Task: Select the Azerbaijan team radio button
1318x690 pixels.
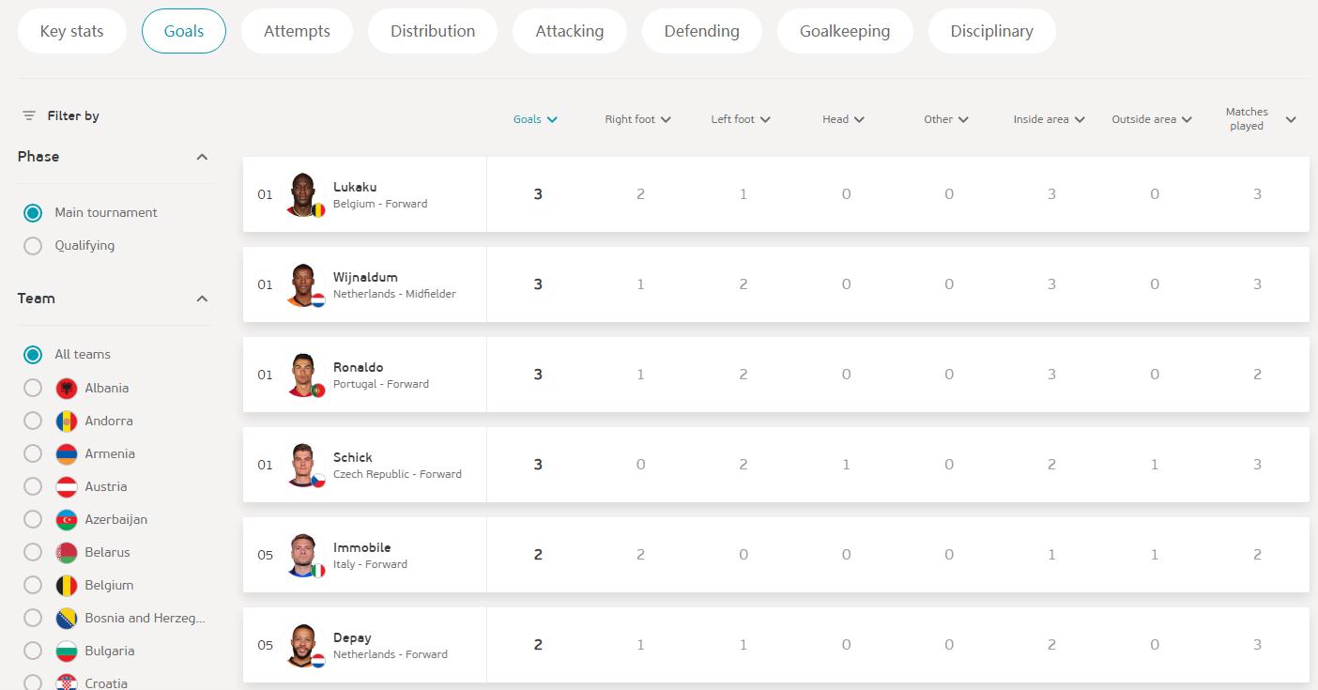Action: [x=33, y=519]
